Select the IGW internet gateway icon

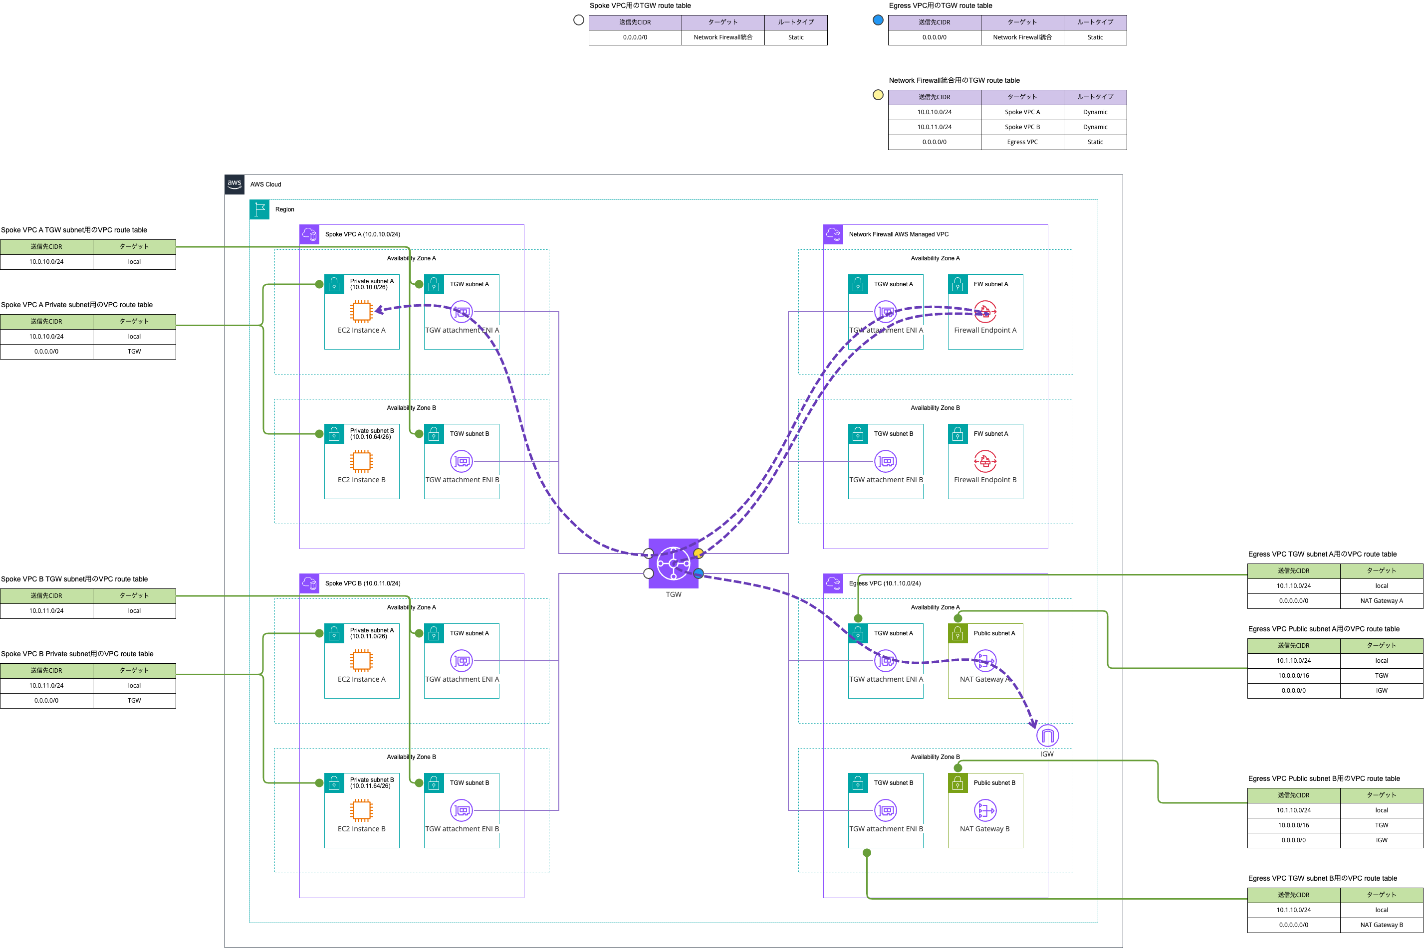[x=1047, y=736]
